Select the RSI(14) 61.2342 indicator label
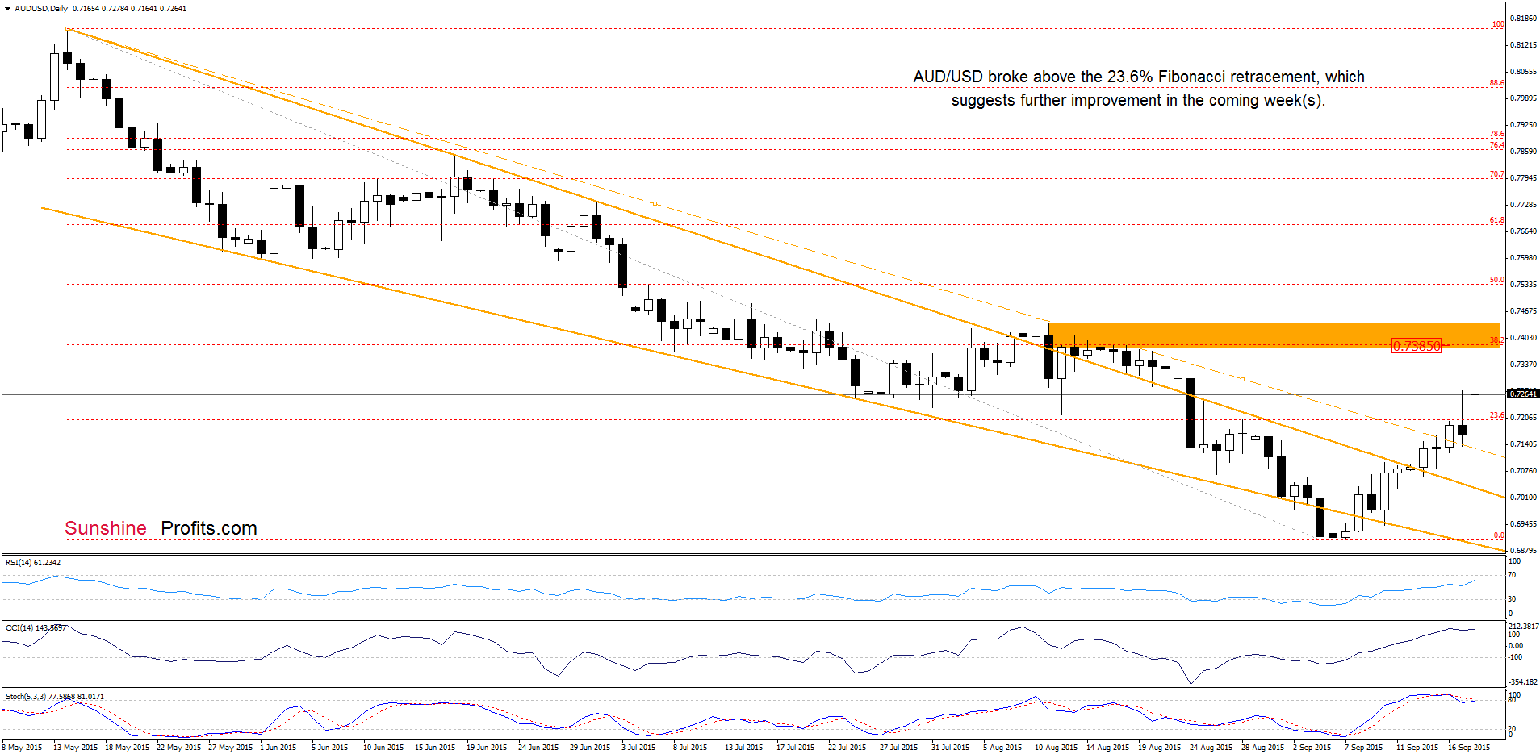Image resolution: width=1540 pixels, height=754 pixels. pyautogui.click(x=33, y=563)
